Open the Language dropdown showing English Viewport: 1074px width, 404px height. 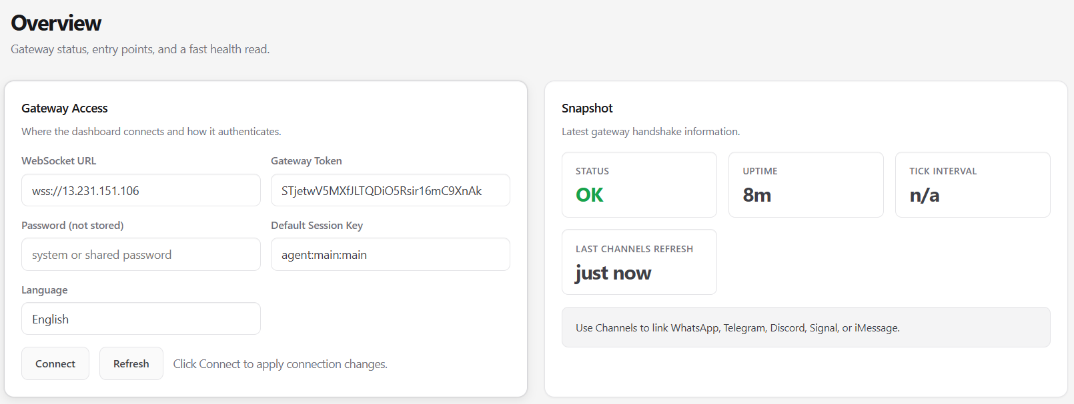[x=141, y=319]
